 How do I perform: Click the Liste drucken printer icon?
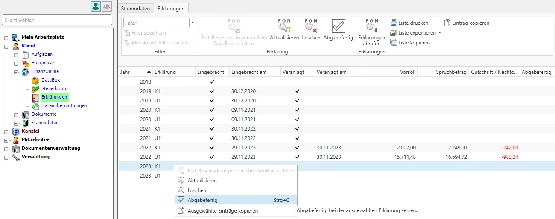point(393,23)
